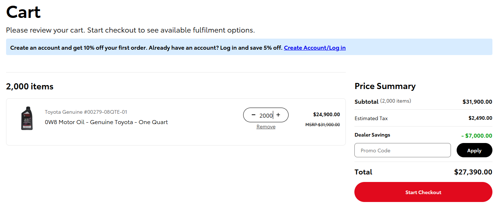Click the Cart page title

click(x=23, y=12)
